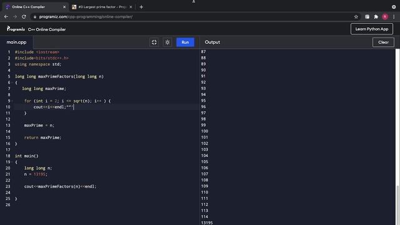Click the address bar URL
The width and height of the screenshot is (400, 225).
coord(86,17)
